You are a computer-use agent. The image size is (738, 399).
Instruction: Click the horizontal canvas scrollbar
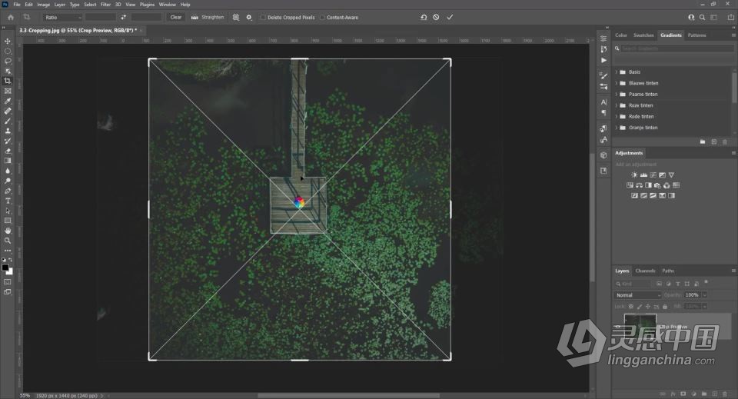(x=348, y=396)
